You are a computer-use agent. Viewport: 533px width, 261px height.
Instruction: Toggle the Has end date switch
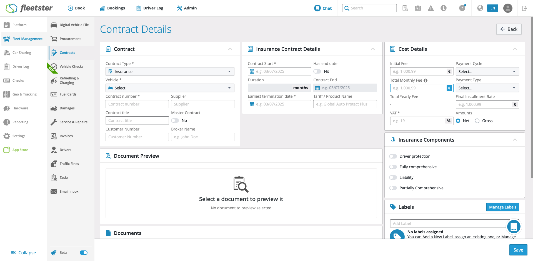point(317,71)
